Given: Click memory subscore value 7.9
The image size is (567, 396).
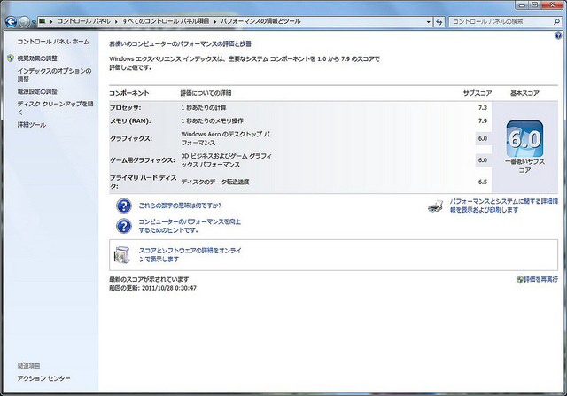Looking at the screenshot, I should click(x=483, y=121).
